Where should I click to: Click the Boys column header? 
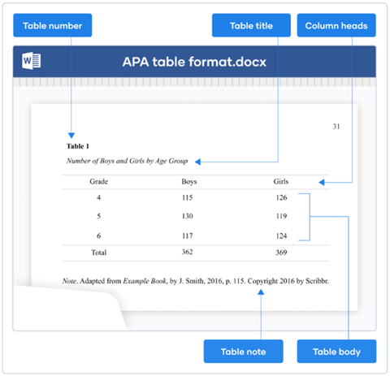[189, 182]
